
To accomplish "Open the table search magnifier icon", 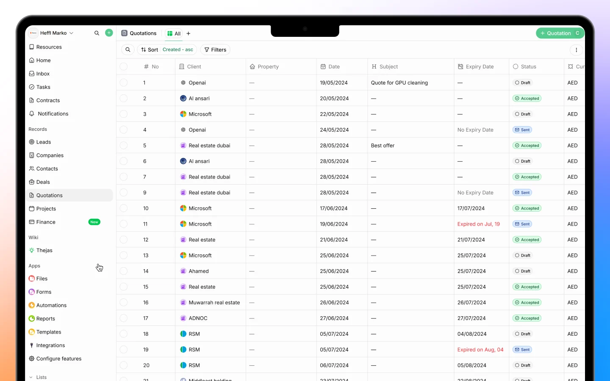I will click(128, 50).
